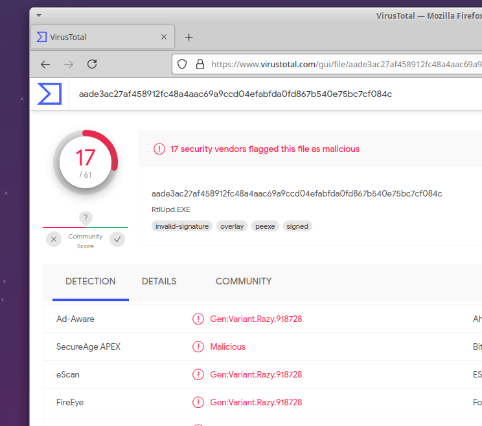Screen dimensions: 482x426
Task: Vote file as malicious with X button
Action: 54,239
